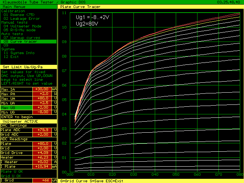Click 12 Exit in main menu
244x183 pixels.
coord(11,57)
